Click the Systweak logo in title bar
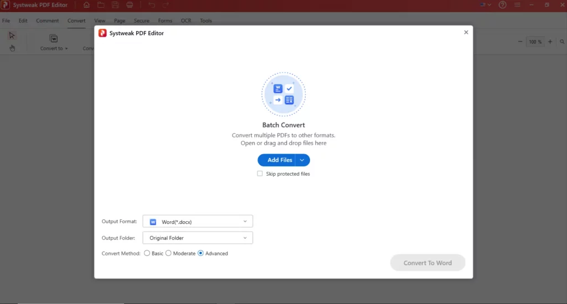The height and width of the screenshot is (304, 567). pyautogui.click(x=5, y=5)
